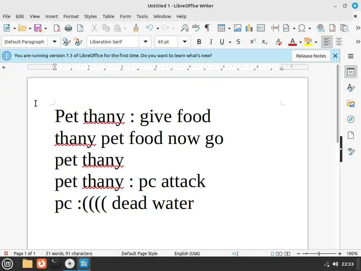Screen dimensions: 361x271
Task: Open sidebar Navigator panel
Action: pos(351,119)
